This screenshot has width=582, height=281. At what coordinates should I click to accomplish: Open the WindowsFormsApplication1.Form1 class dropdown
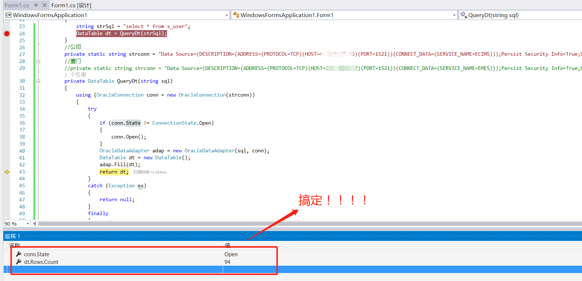point(454,15)
